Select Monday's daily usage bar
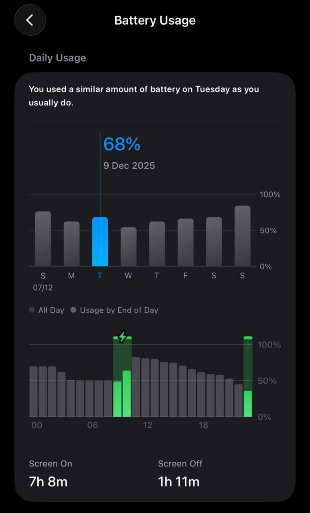 pos(71,244)
